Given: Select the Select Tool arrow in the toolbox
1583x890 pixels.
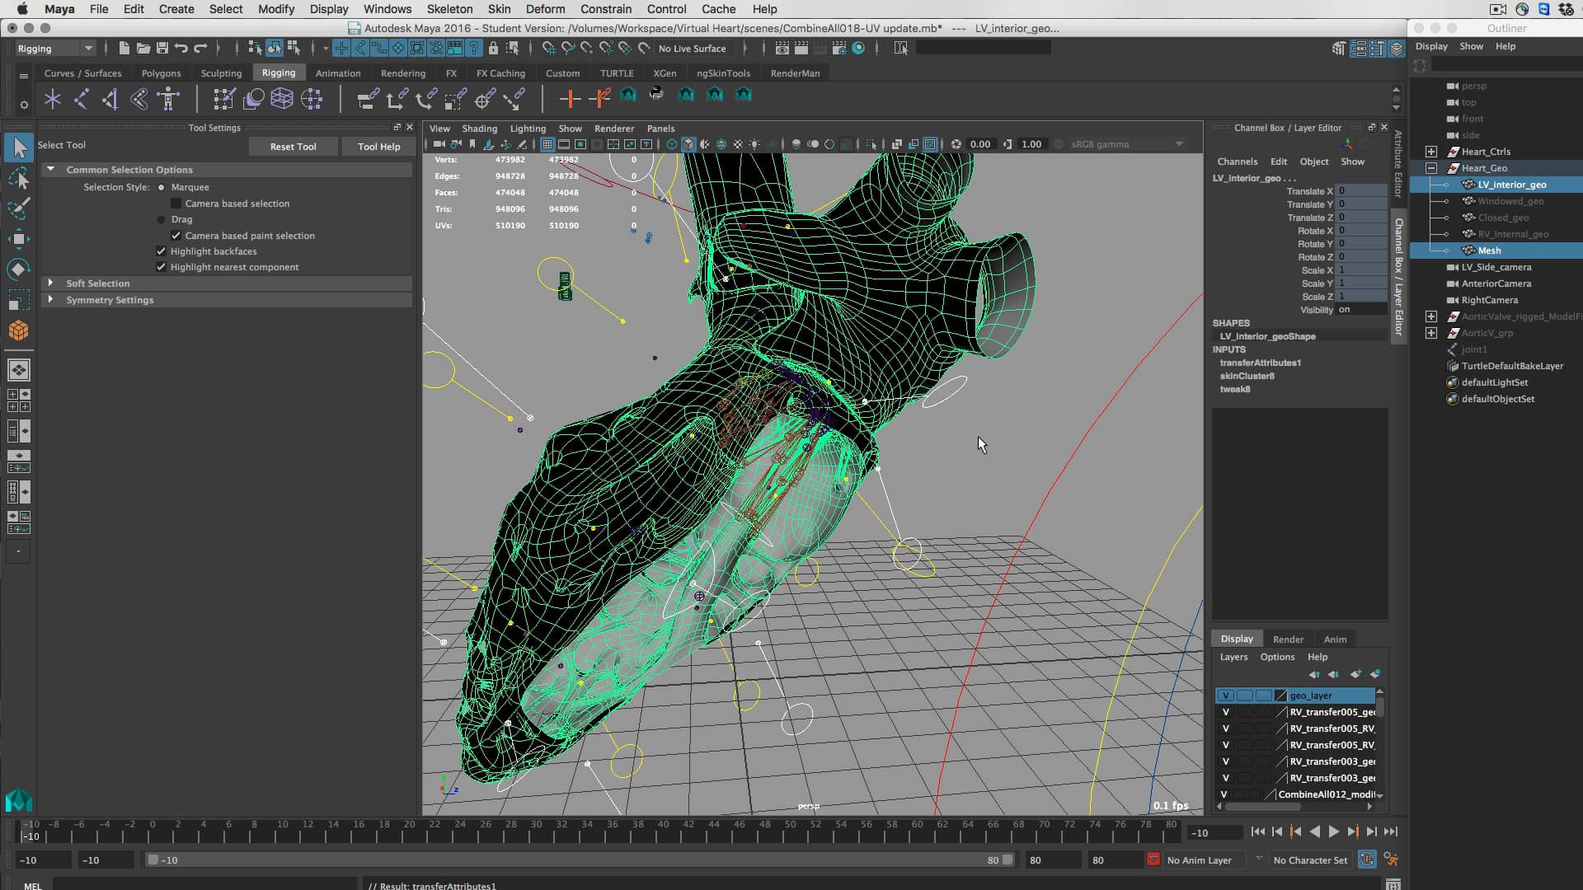Looking at the screenshot, I should (x=20, y=148).
